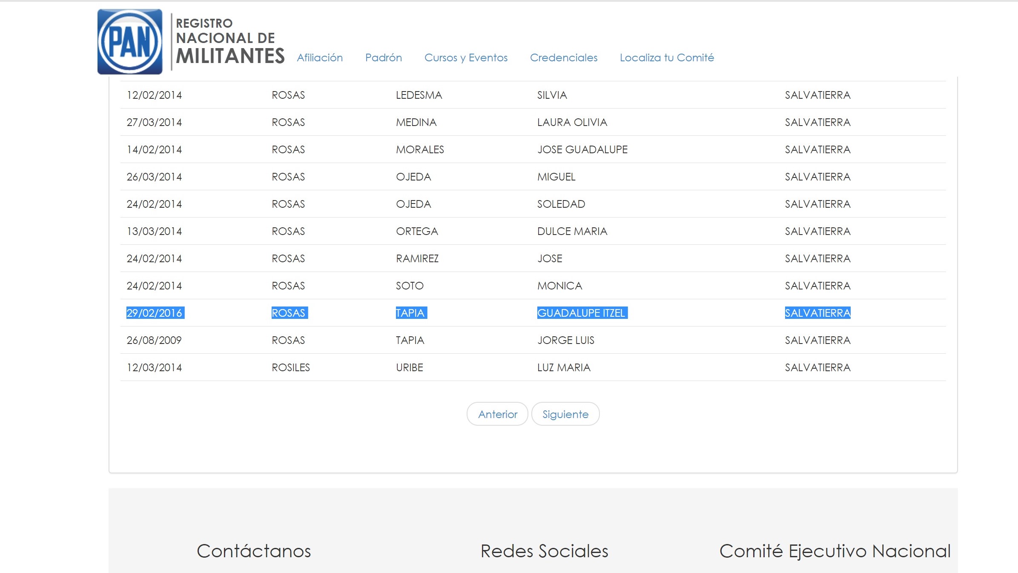
Task: Click Comité Ejecutivo Nacional footer heading
Action: click(x=834, y=551)
